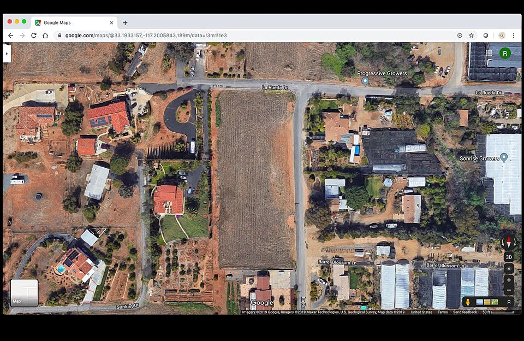
Task: Select the Progressive Growers place pin
Action: click(365, 81)
